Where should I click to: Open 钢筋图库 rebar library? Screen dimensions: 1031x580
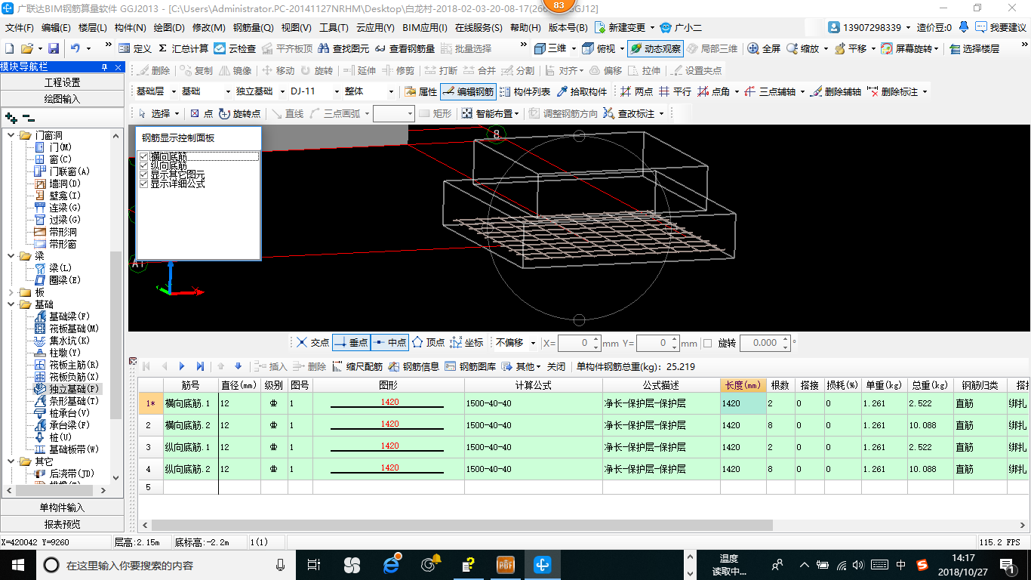point(470,366)
